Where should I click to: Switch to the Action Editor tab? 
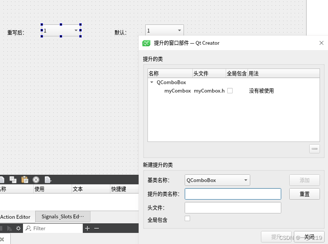[x=15, y=216]
